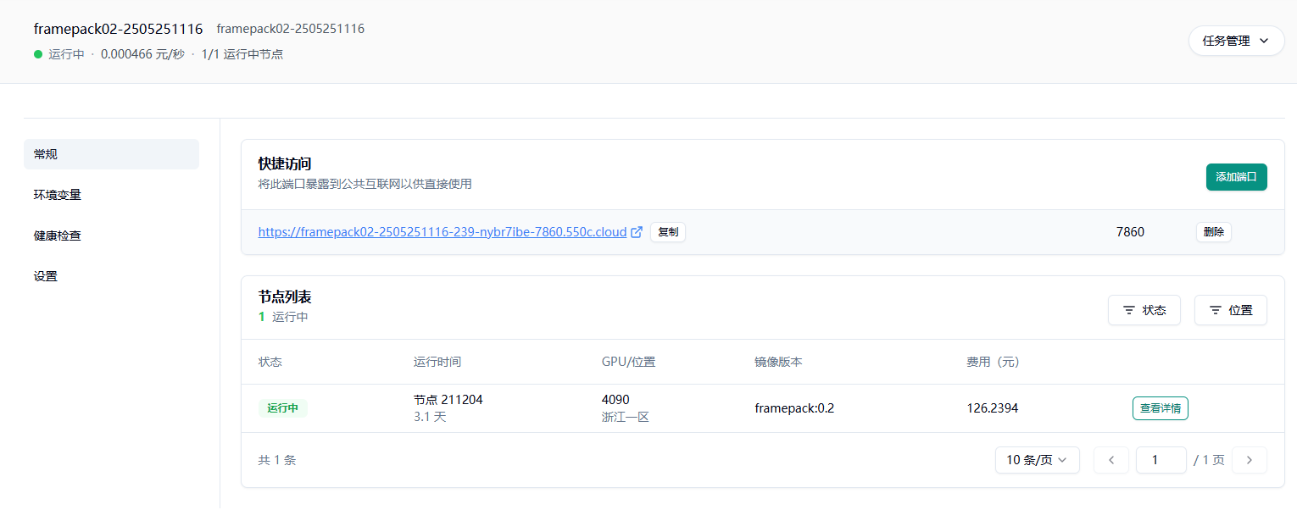Click the external link icon beside the URL

pos(637,232)
